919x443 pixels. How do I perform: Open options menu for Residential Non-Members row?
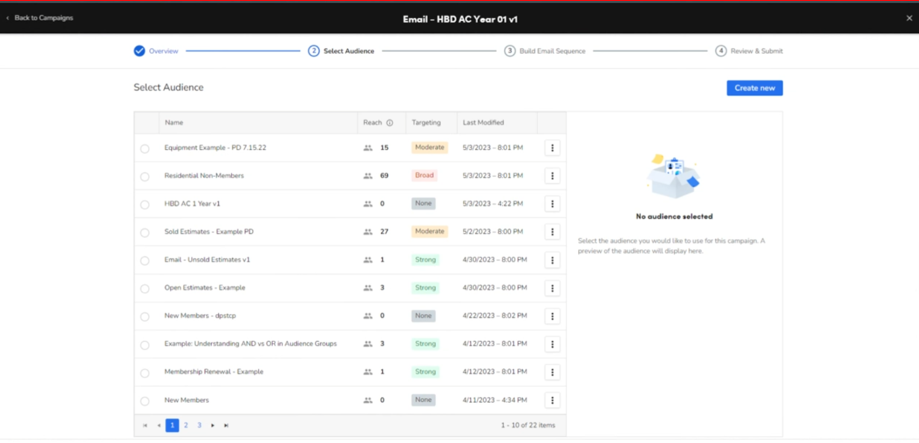552,176
